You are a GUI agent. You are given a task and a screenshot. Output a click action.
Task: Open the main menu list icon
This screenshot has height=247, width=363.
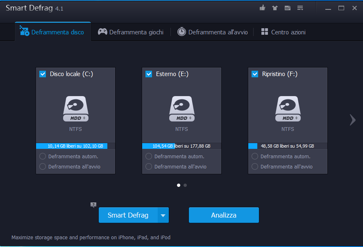click(300, 8)
